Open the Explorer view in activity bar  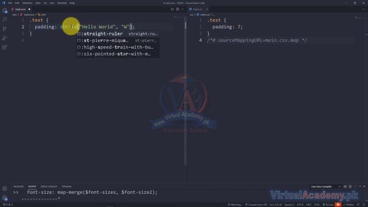point(5,10)
